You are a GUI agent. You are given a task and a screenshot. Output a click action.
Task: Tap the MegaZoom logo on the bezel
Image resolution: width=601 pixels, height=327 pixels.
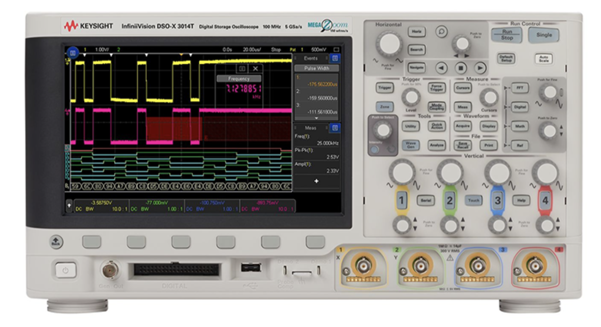pos(327,27)
